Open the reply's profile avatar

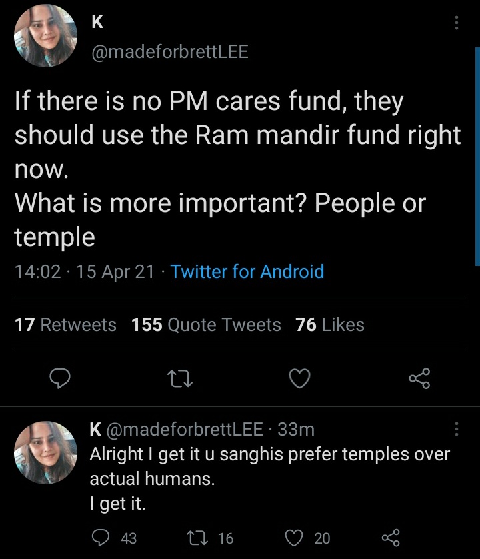click(x=45, y=452)
